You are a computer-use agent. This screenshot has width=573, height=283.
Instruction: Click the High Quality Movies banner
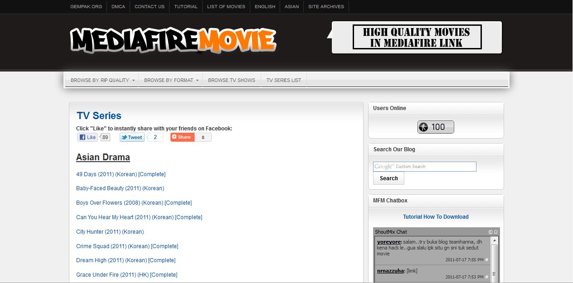(417, 37)
